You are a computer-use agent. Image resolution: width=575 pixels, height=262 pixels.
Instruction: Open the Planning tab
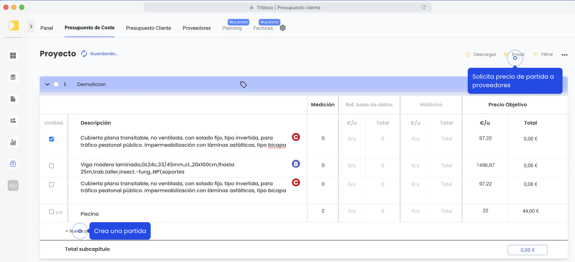(x=232, y=28)
